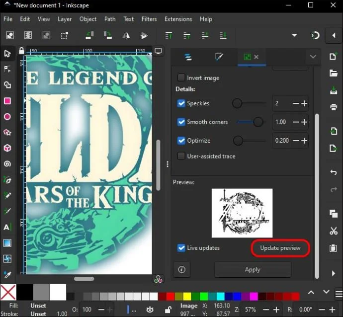
Task: Select the Pencil freehand tool
Action: [x=7, y=195]
